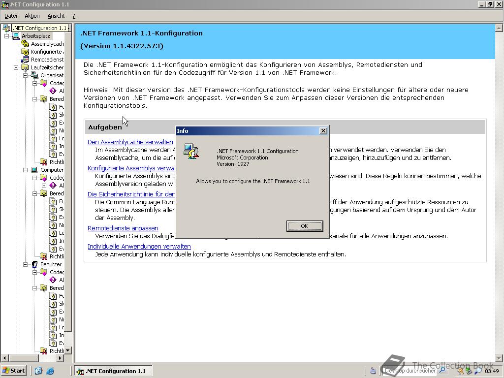Open the ? help menu
Screen dimensions: 504x378
click(74, 16)
